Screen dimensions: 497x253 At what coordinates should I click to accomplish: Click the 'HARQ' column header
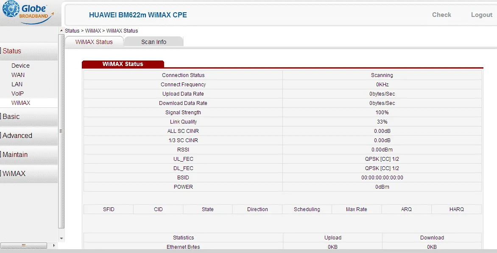[456, 209]
